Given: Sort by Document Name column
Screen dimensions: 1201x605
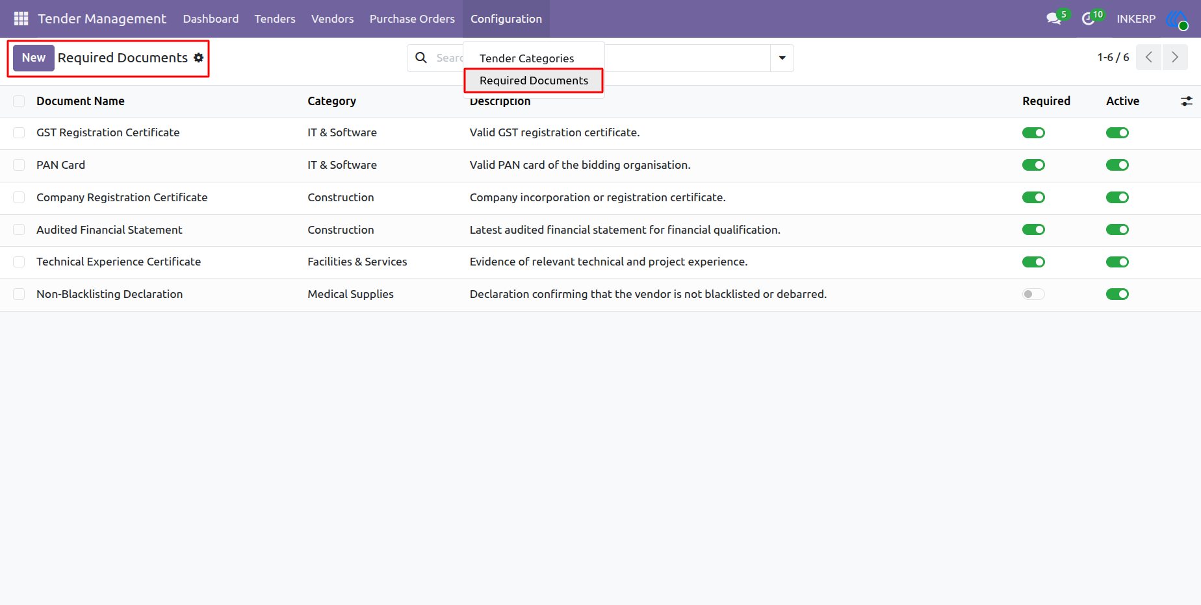Looking at the screenshot, I should pos(81,101).
